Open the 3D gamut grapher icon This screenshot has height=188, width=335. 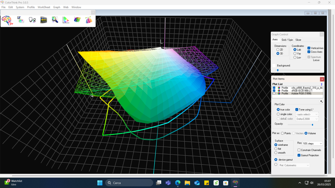(77, 20)
